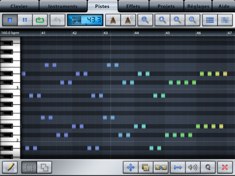Pause playback with the pause button
The width and height of the screenshot is (235, 176).
(x=25, y=20)
